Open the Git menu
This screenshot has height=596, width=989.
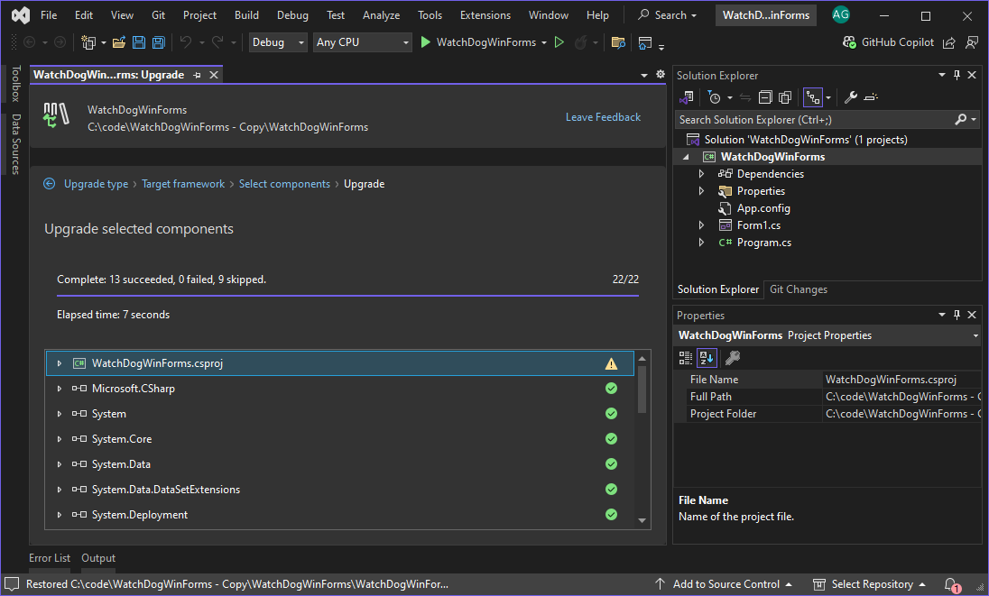[x=157, y=14]
